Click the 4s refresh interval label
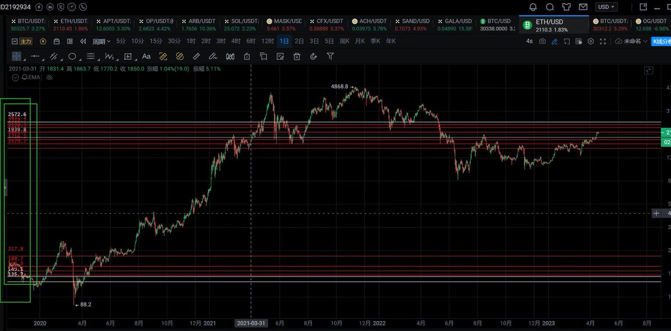Viewport: 671px width, 331px height. coord(530,41)
